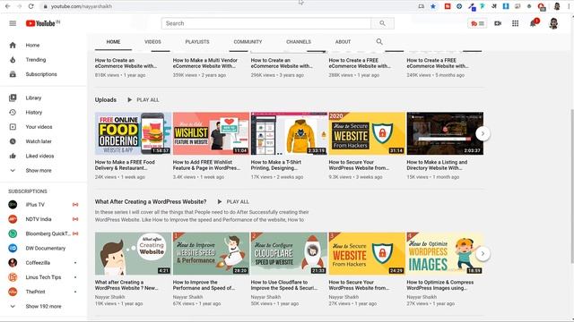
Task: Open Linus Tech Tips subscription
Action: click(x=44, y=277)
